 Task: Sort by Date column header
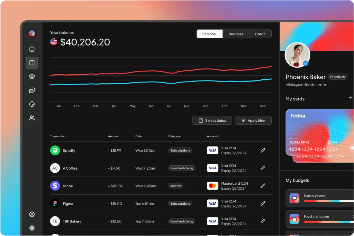pyautogui.click(x=138, y=136)
